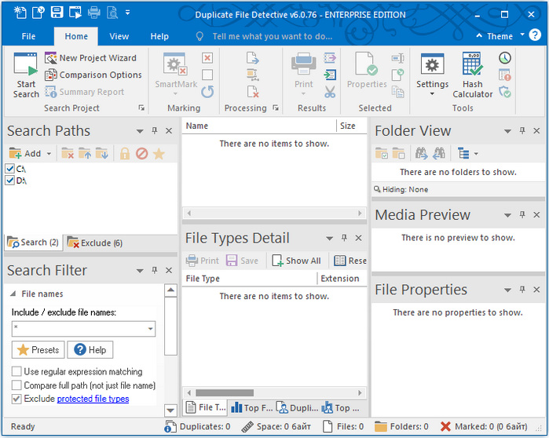This screenshot has width=549, height=438.
Task: Click the lock icon in Search Paths
Action: (x=124, y=154)
